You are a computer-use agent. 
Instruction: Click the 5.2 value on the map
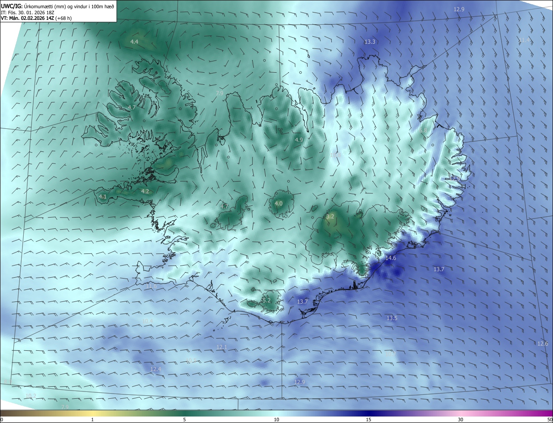[266, 300]
